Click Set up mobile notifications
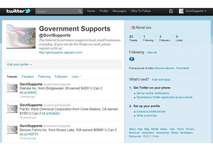Screen dimensions: 213x151 (153, 93)
